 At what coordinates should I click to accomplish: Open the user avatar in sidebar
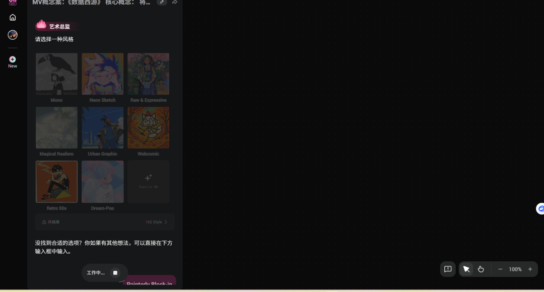click(13, 35)
